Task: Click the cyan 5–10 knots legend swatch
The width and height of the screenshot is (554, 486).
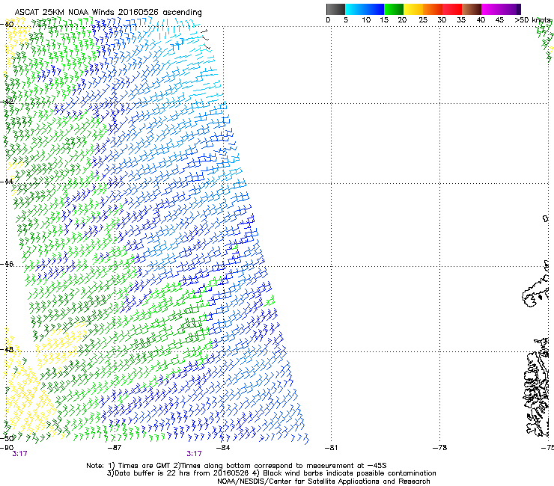Action: tap(355, 9)
